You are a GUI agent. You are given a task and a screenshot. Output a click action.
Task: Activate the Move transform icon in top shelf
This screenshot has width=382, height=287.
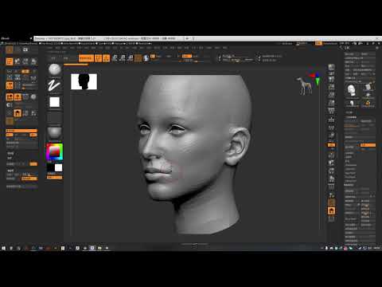click(x=115, y=58)
